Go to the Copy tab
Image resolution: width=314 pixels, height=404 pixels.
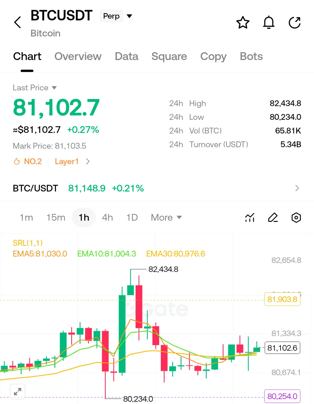tap(213, 57)
